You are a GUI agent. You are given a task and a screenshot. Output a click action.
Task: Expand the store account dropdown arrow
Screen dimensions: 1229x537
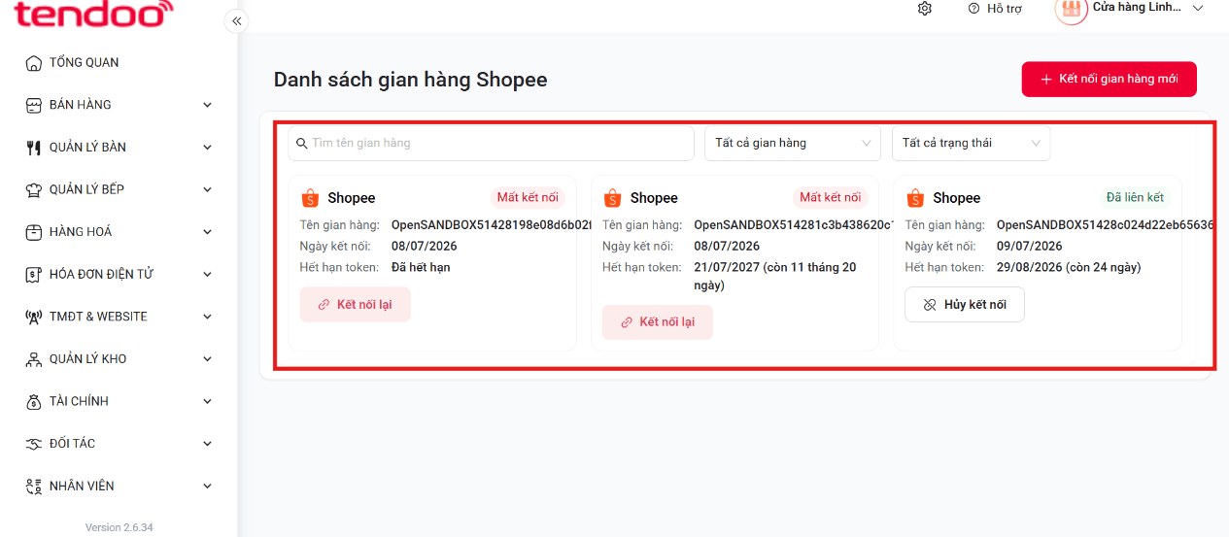(1198, 8)
